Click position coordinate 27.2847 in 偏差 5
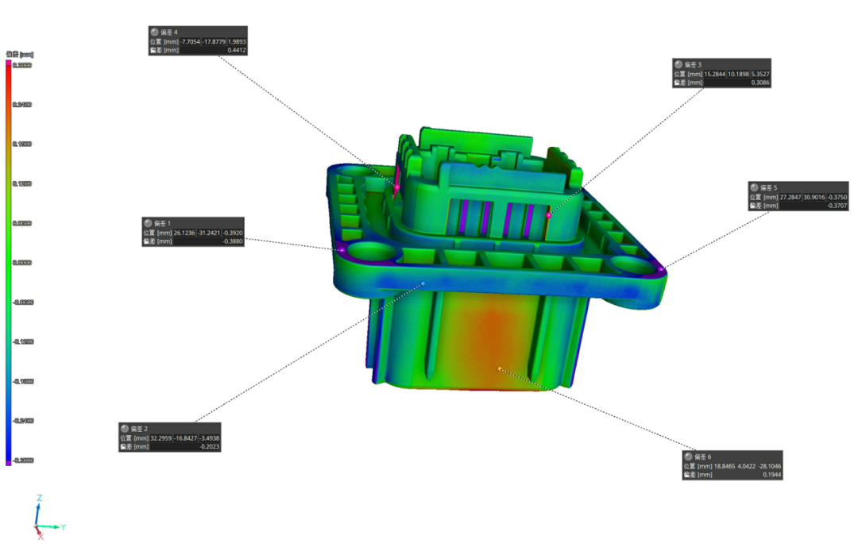 (x=790, y=197)
